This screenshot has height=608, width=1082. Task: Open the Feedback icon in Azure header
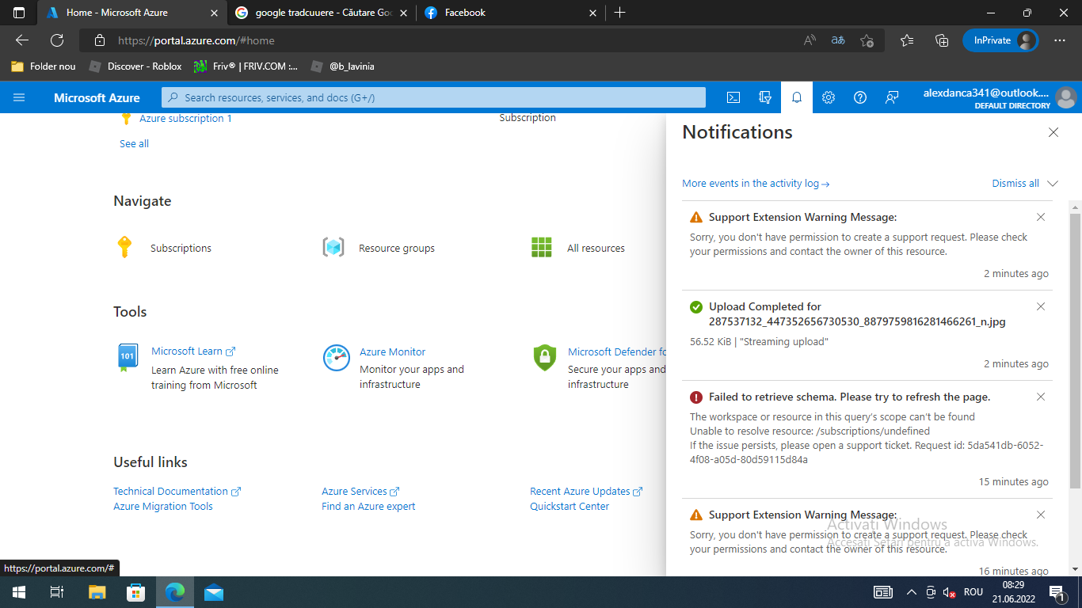[x=892, y=97]
